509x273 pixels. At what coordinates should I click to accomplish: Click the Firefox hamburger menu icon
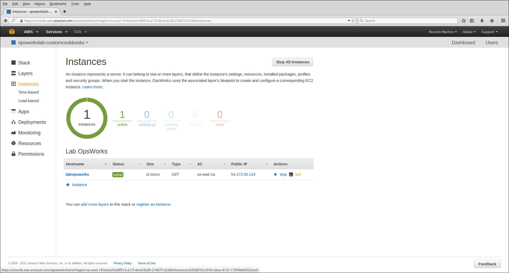click(x=503, y=21)
